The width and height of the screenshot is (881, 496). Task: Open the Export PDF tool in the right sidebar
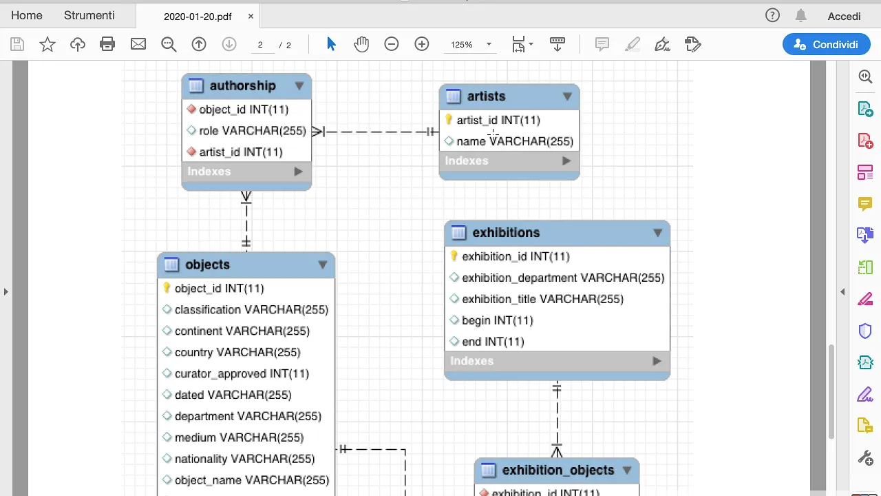865,109
